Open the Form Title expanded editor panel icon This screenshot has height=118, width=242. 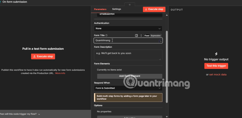tap(136, 36)
